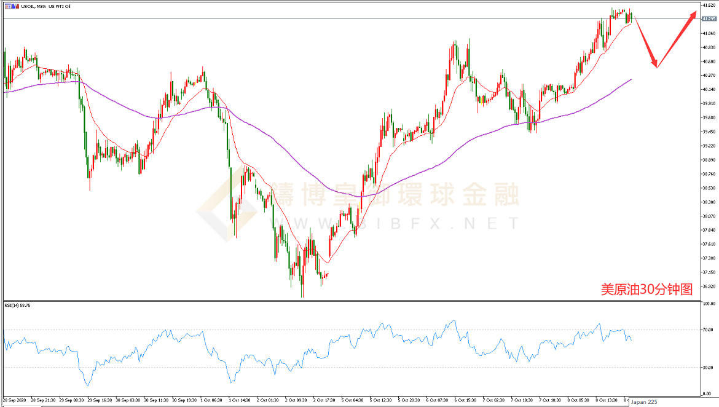Click the 38.070 price scale label

pos(709,216)
